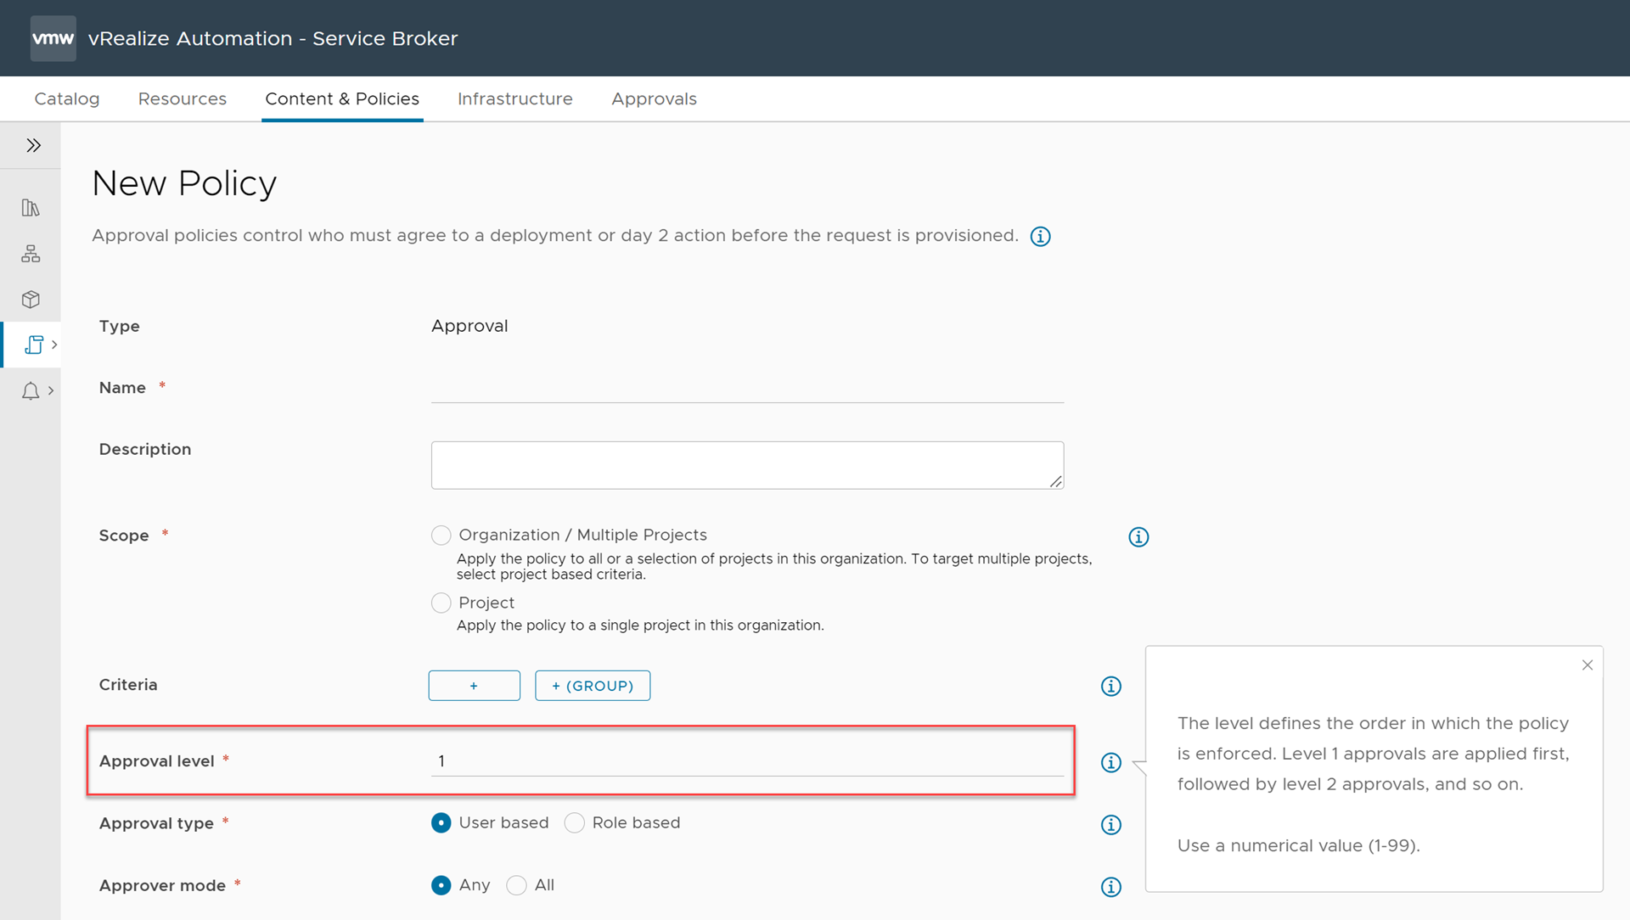The width and height of the screenshot is (1630, 920).
Task: Switch to the Infrastructure tab
Action: (x=514, y=99)
